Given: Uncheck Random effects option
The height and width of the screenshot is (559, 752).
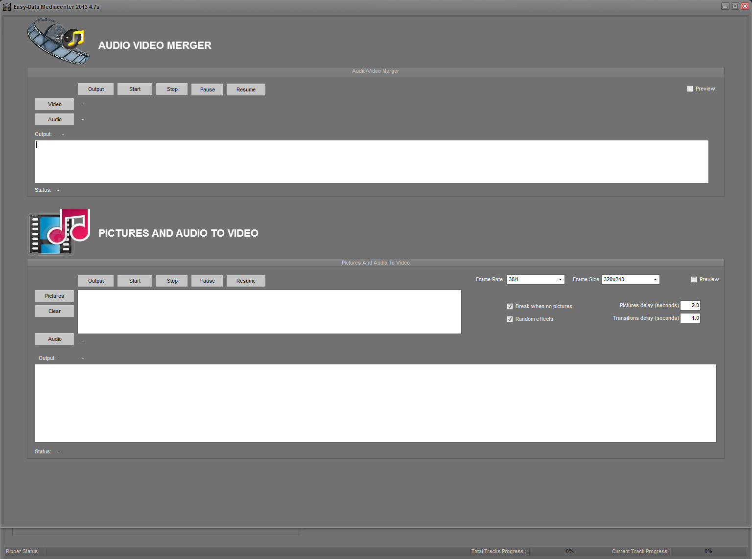Looking at the screenshot, I should coord(510,319).
